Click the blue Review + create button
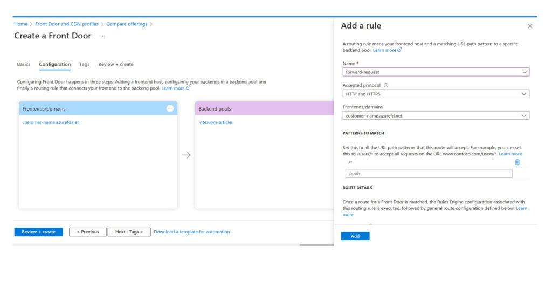The height and width of the screenshot is (282, 552). click(38, 232)
